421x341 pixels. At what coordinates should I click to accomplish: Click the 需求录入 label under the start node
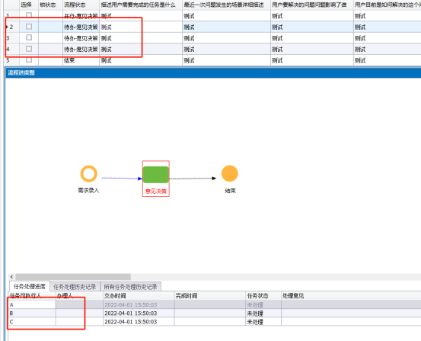coord(88,191)
